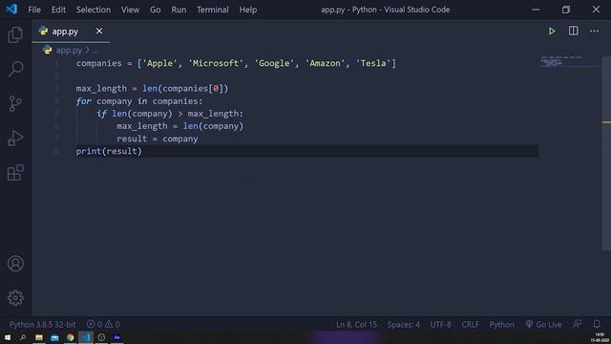The width and height of the screenshot is (611, 344).
Task: Open the Help menu
Action: (x=248, y=10)
